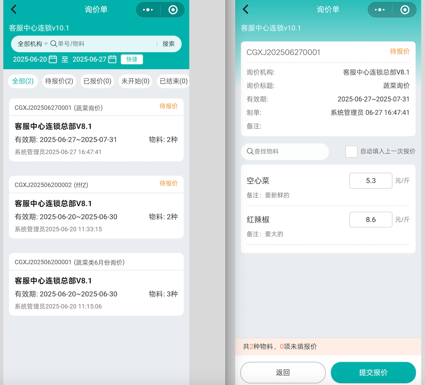Switch to 待报价(2) tab
This screenshot has width=425, height=385.
pyautogui.click(x=59, y=81)
